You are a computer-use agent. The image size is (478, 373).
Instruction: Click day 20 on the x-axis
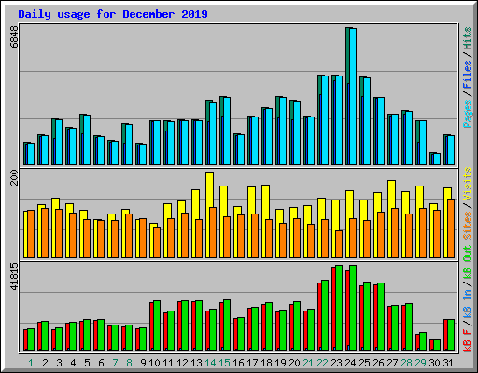(x=294, y=363)
